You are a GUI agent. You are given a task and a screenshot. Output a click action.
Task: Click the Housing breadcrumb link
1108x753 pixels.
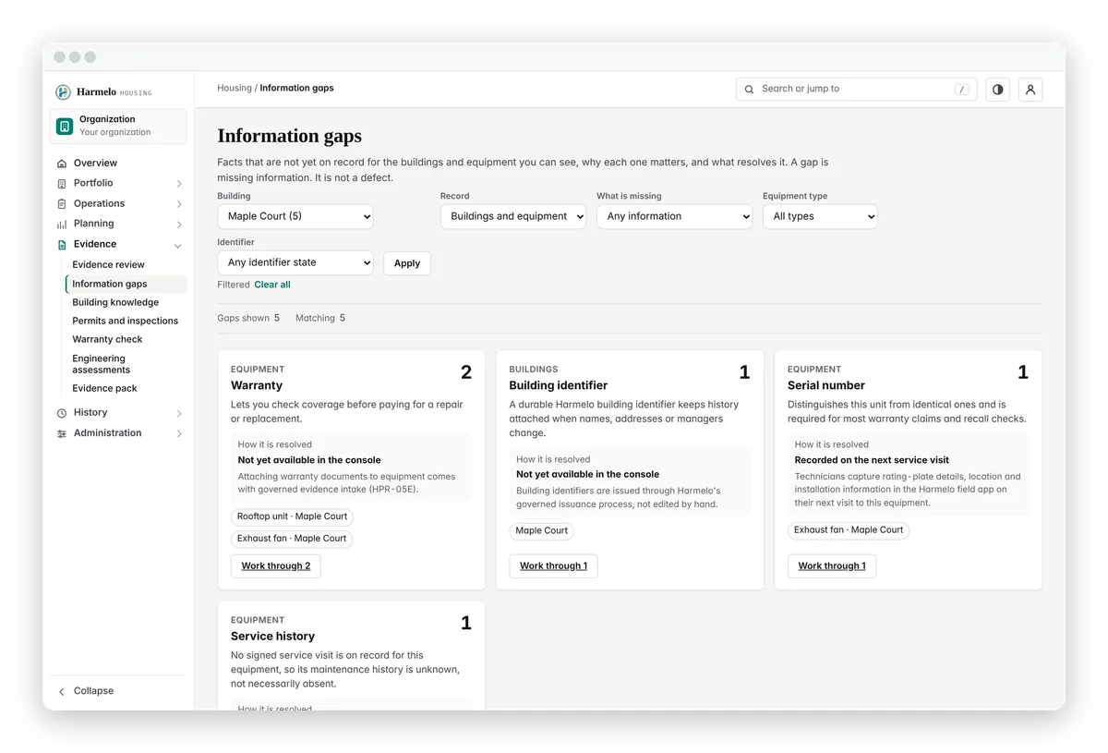[235, 89]
